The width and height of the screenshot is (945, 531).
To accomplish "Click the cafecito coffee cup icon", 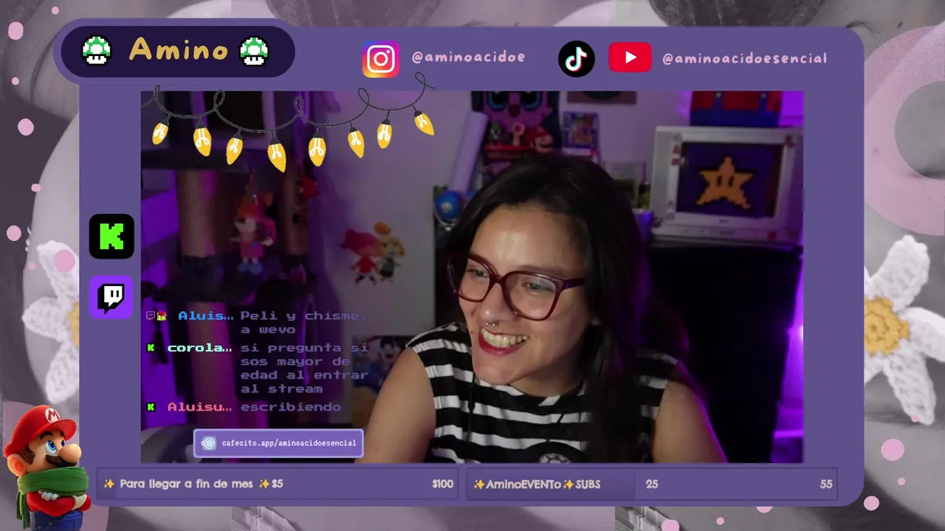I will click(209, 443).
